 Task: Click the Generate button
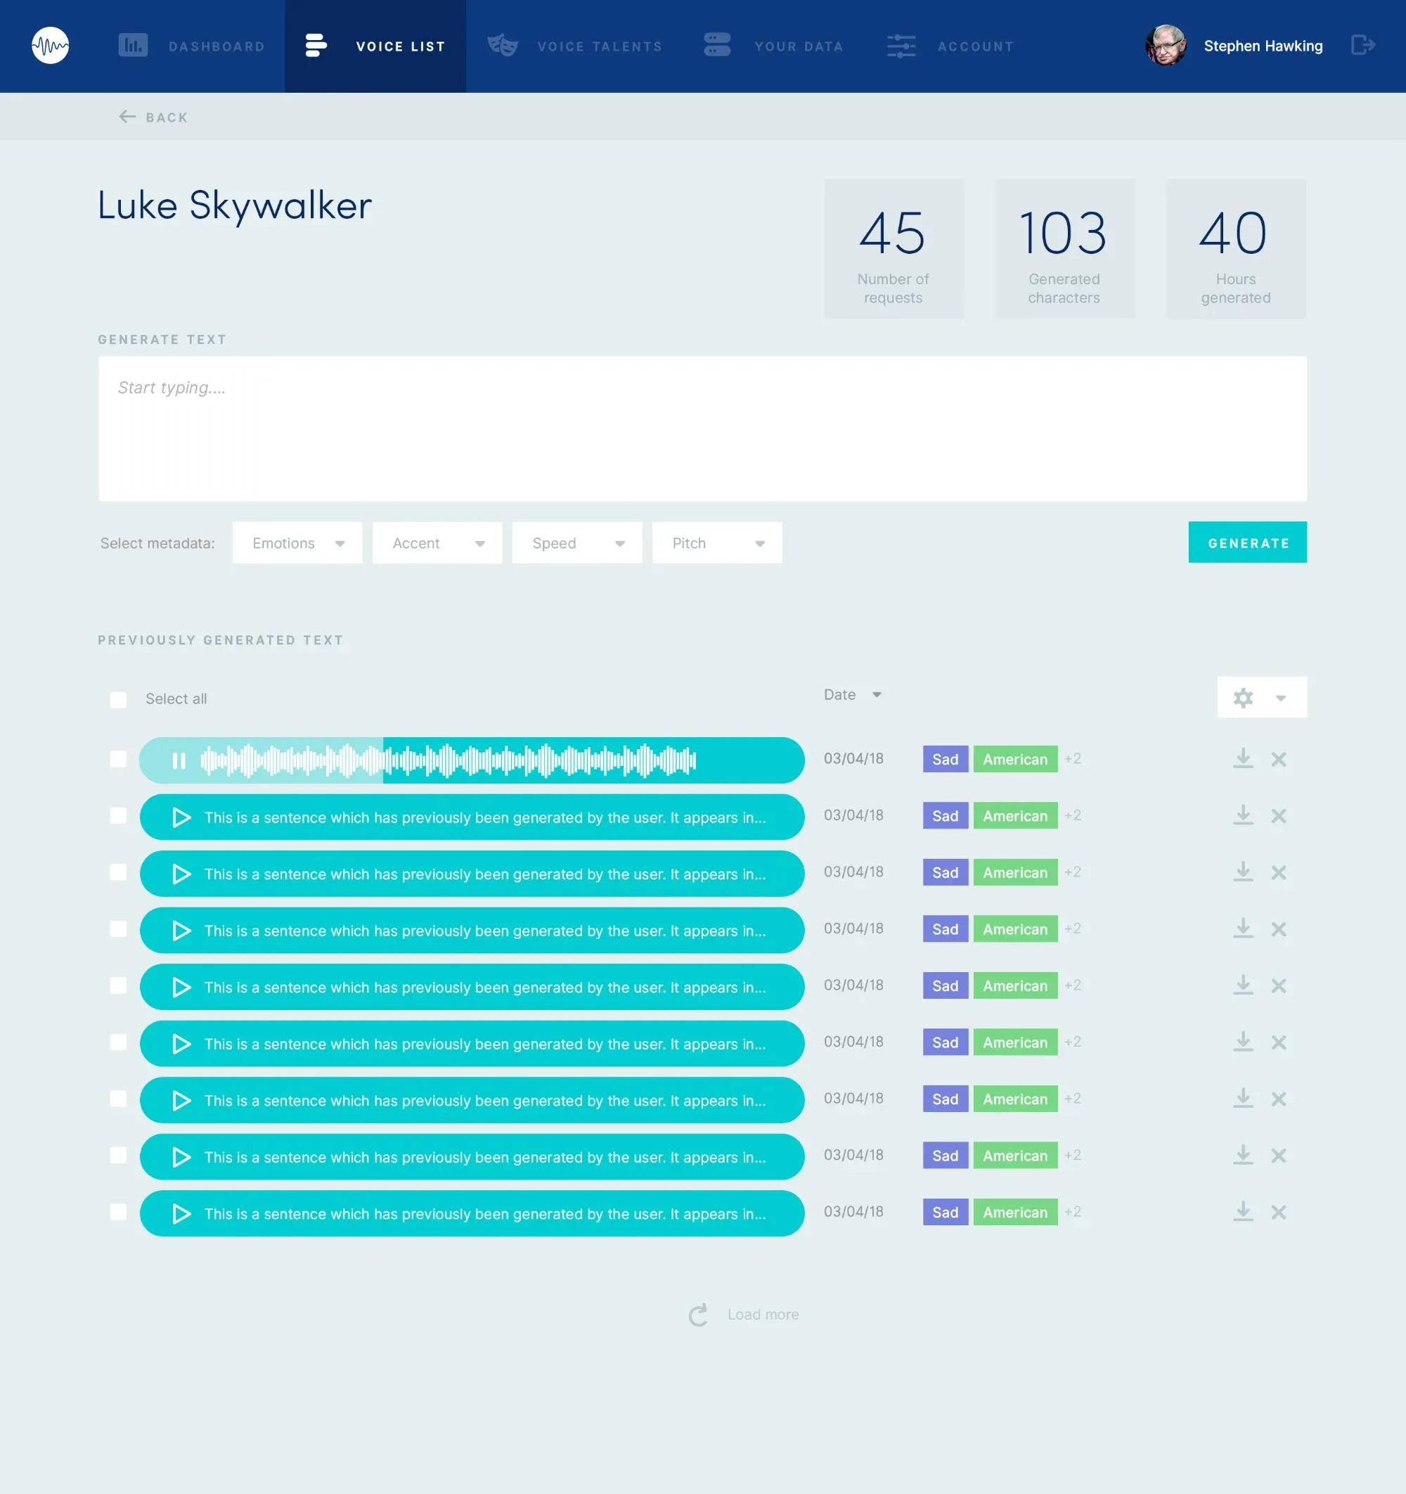point(1248,542)
